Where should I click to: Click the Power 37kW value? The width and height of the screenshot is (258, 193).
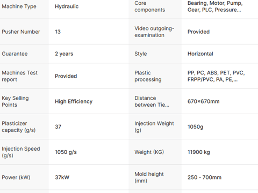coord(62,177)
